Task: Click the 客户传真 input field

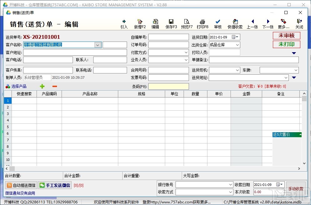Action: pyautogui.click(x=48, y=70)
